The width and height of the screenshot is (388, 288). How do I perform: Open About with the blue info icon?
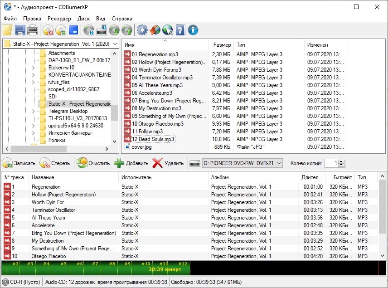pyautogui.click(x=193, y=30)
